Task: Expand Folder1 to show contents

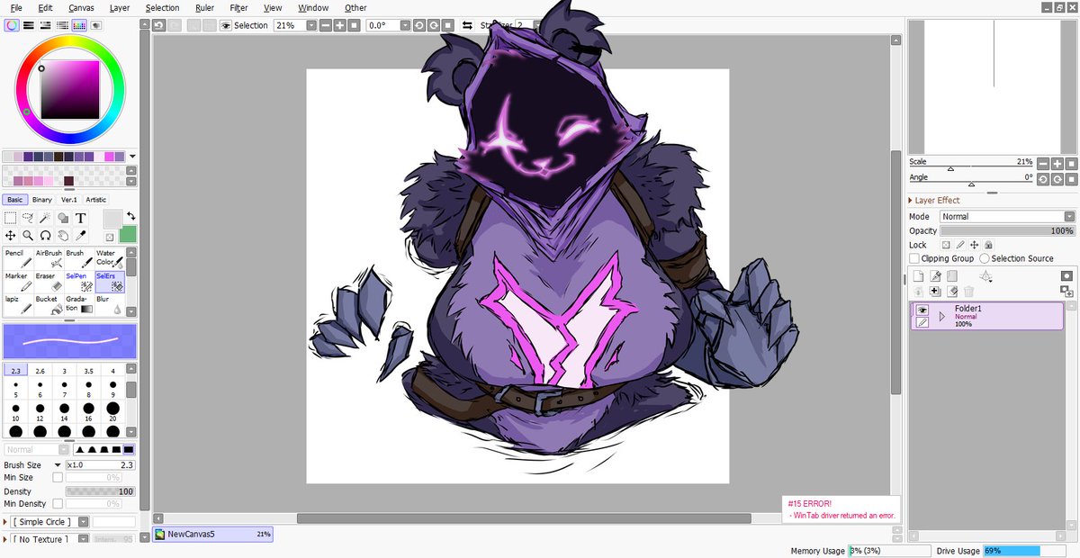Action: (x=941, y=315)
